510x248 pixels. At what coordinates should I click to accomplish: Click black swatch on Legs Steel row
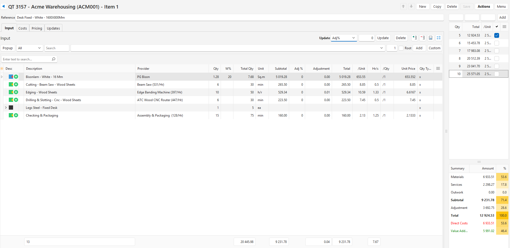[11, 108]
